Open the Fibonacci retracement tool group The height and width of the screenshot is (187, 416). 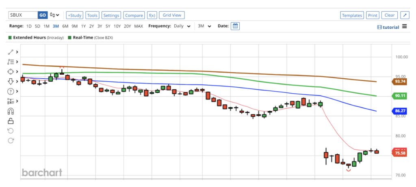(x=11, y=62)
